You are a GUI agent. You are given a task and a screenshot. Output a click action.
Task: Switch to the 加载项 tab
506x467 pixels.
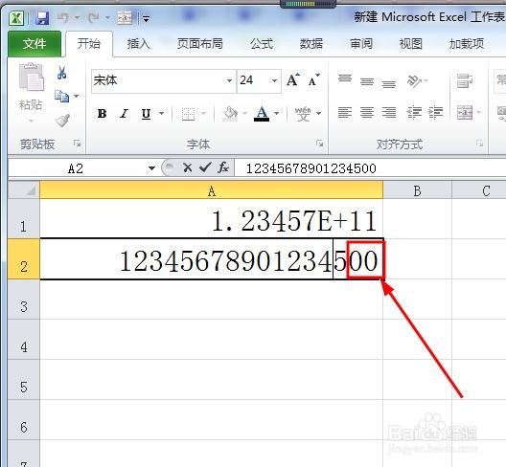point(467,44)
